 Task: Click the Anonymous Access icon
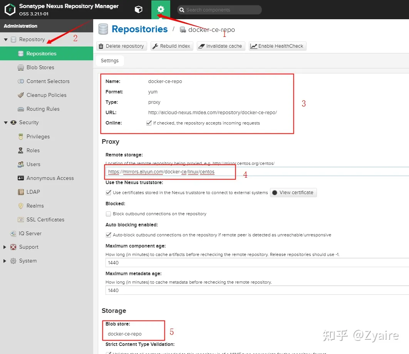21,178
